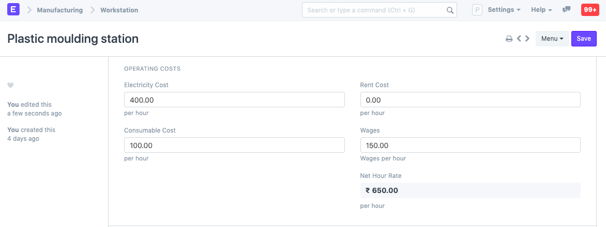Open the Help dropdown menu

[x=541, y=10]
